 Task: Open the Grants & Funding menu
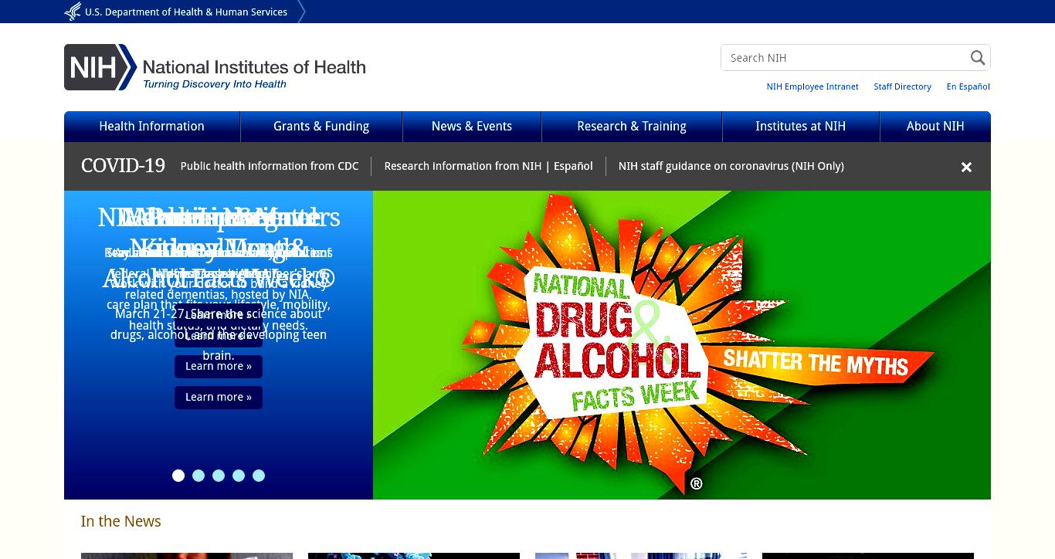click(x=321, y=127)
